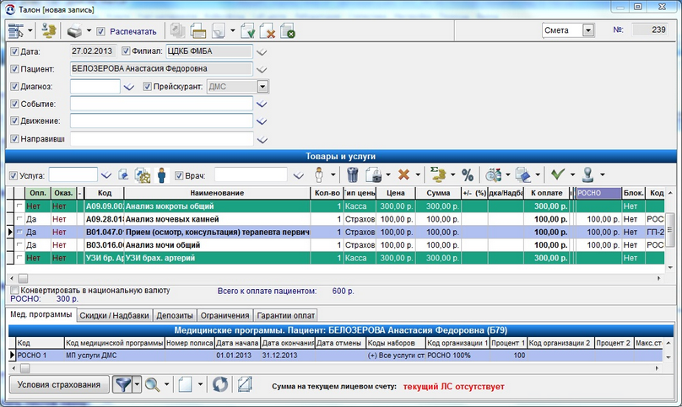Click the Наименование column header

click(217, 193)
